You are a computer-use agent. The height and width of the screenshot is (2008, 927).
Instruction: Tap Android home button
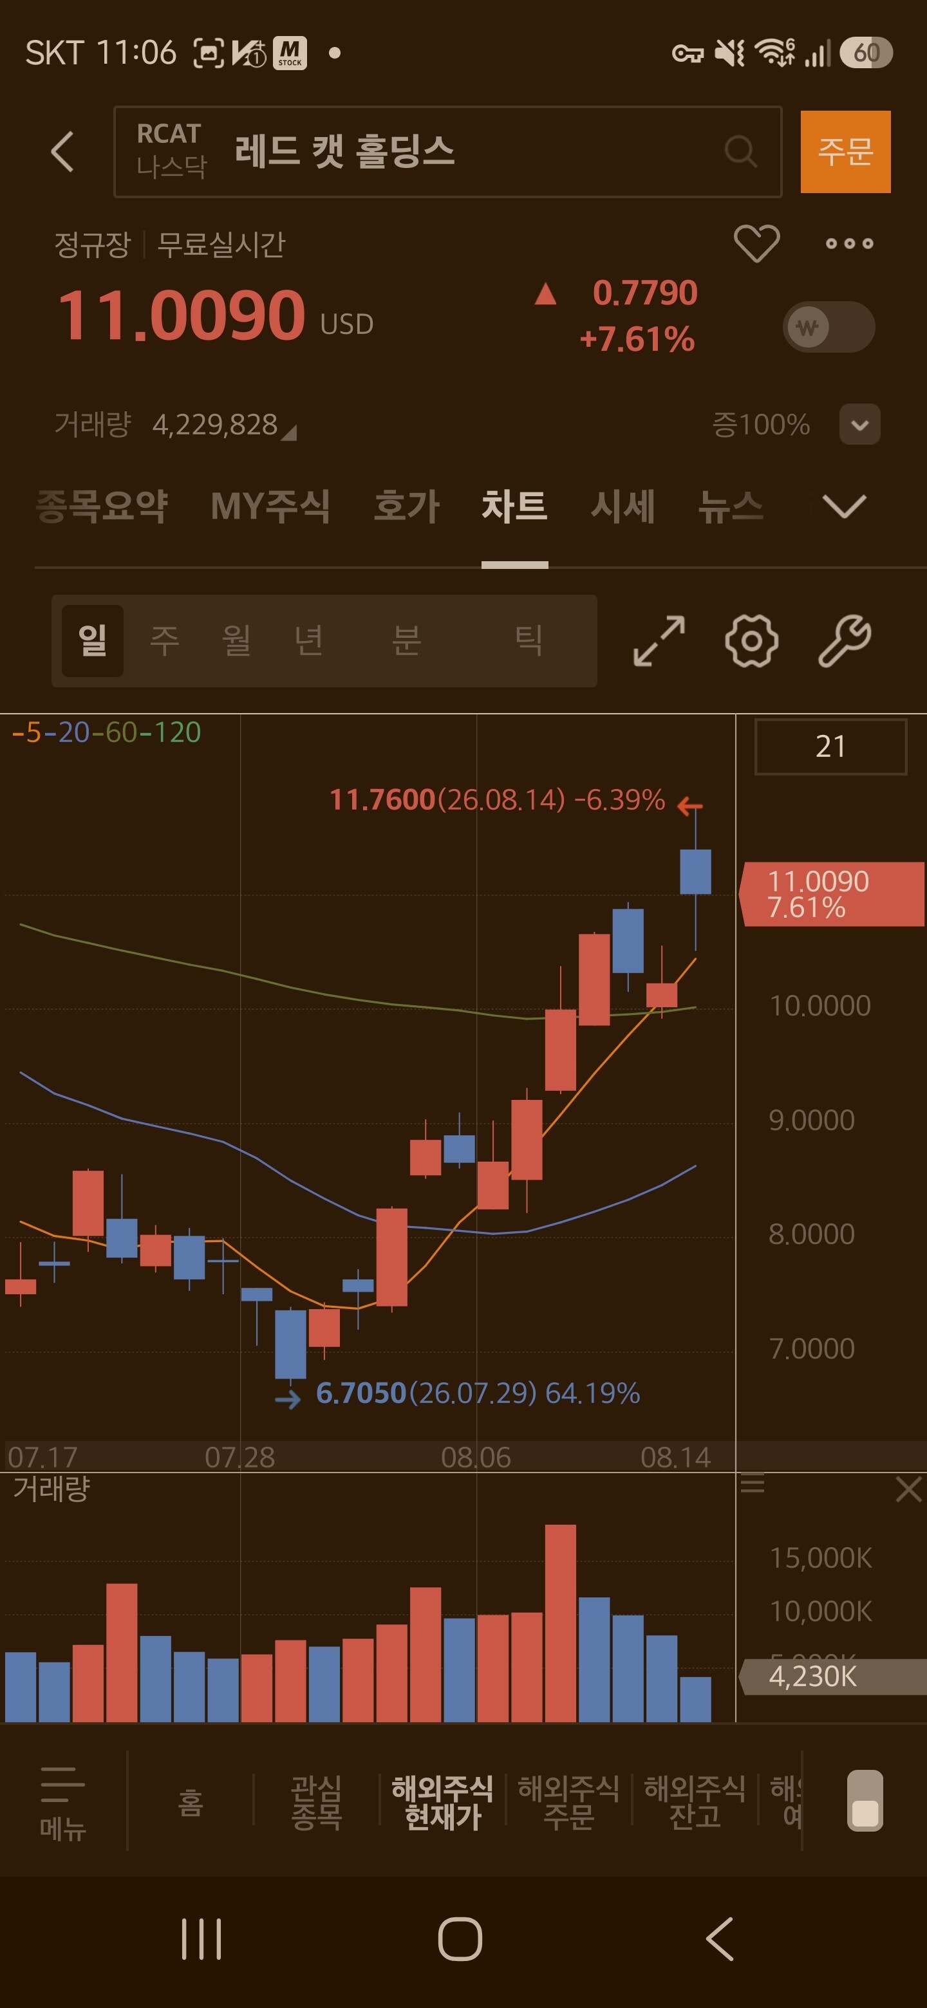click(x=460, y=1938)
